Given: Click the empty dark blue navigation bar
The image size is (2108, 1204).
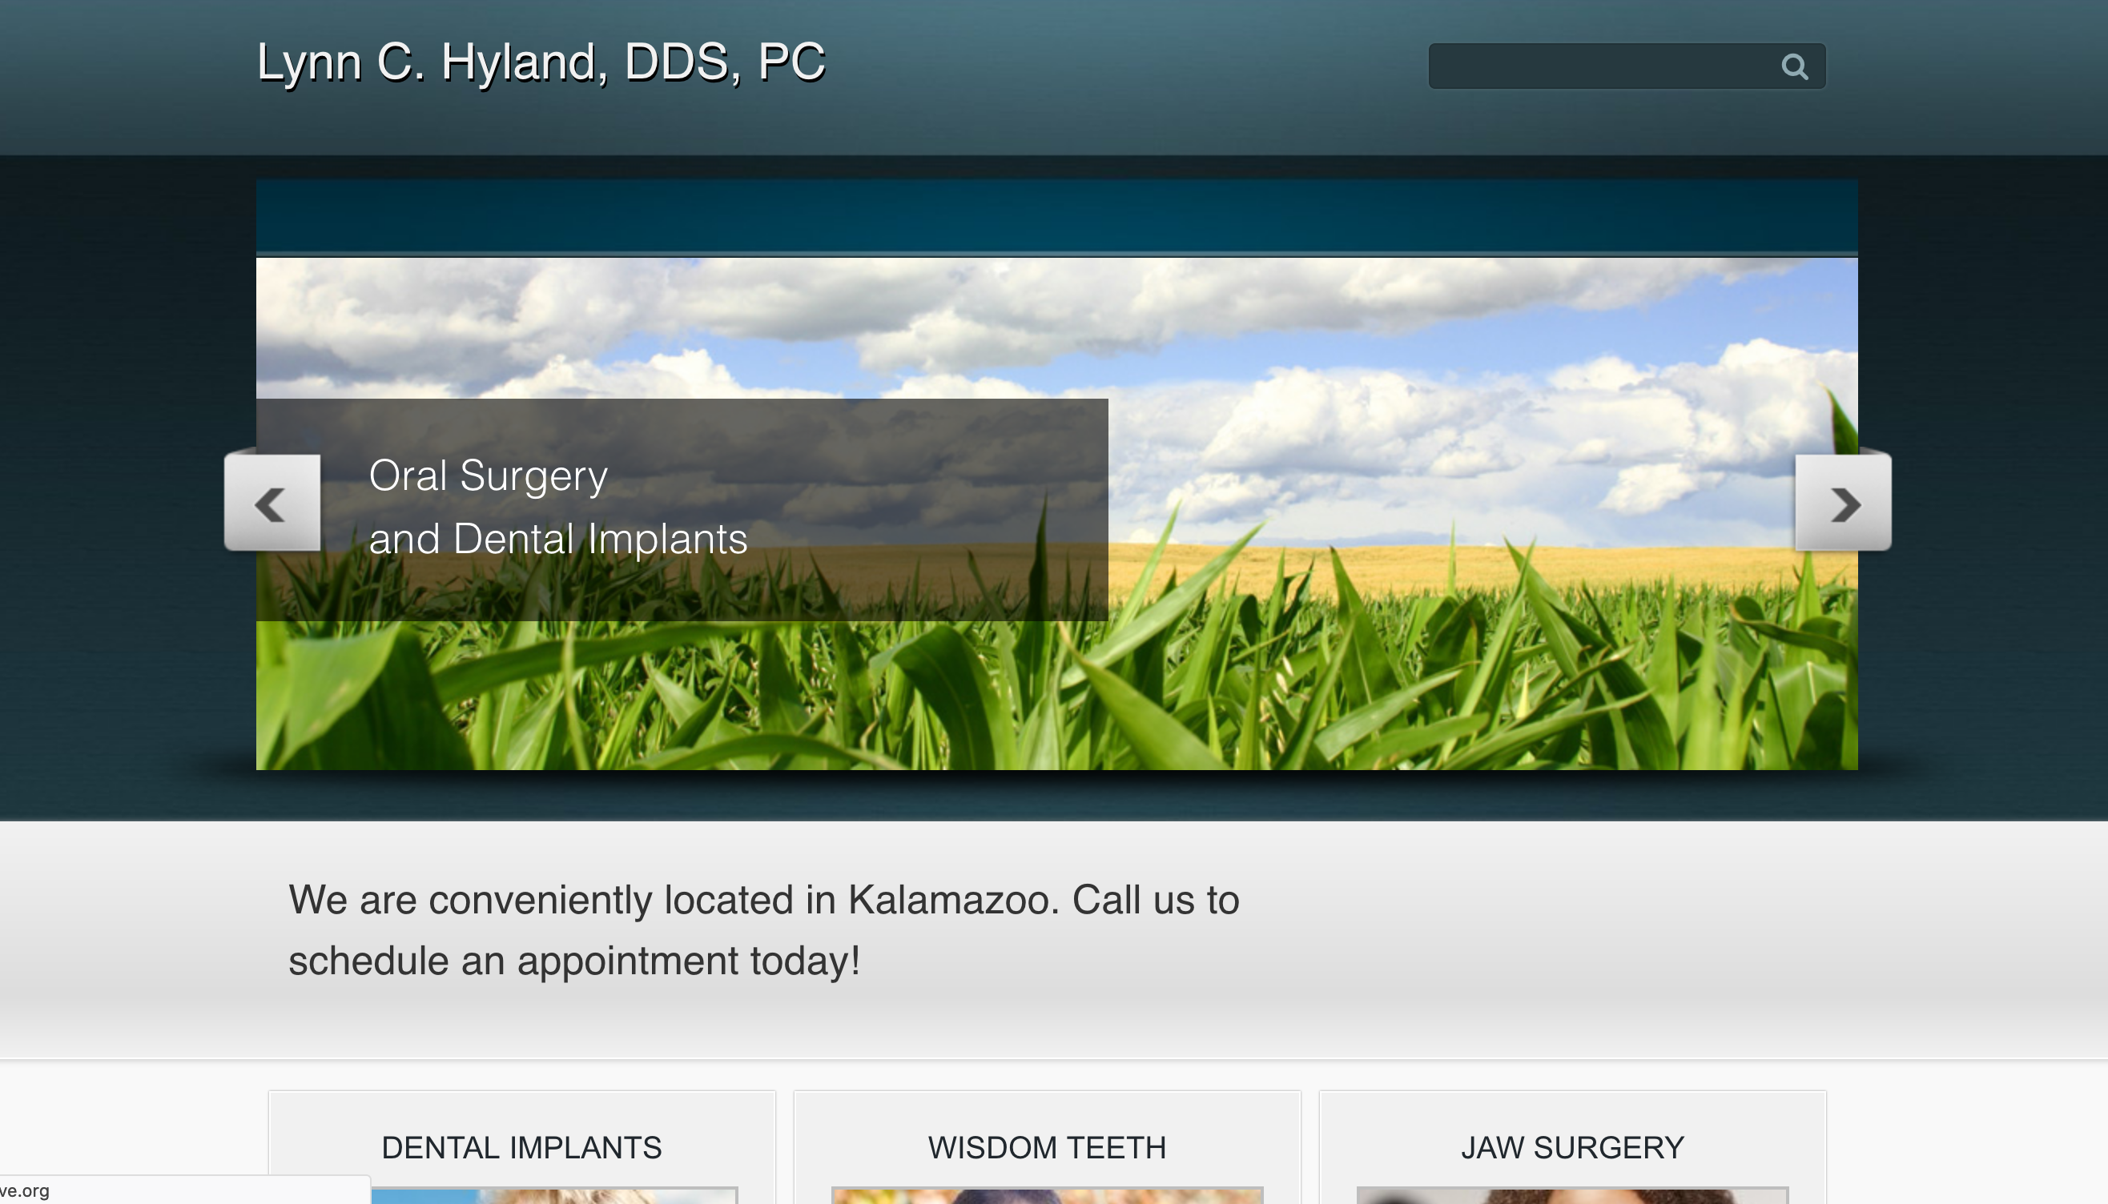Looking at the screenshot, I should pos(1056,216).
